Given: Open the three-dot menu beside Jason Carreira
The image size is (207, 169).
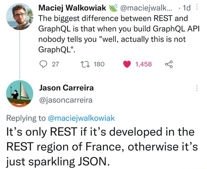Looking at the screenshot, I should point(197,88).
